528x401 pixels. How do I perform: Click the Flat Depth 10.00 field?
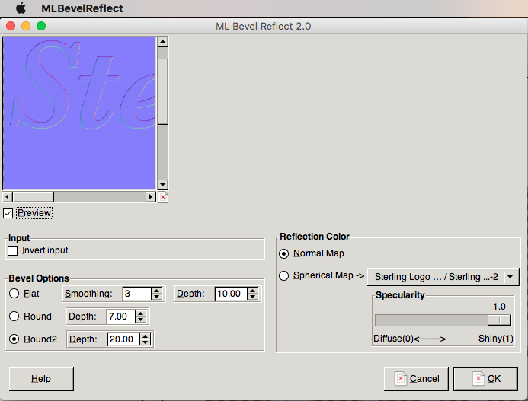[231, 294]
